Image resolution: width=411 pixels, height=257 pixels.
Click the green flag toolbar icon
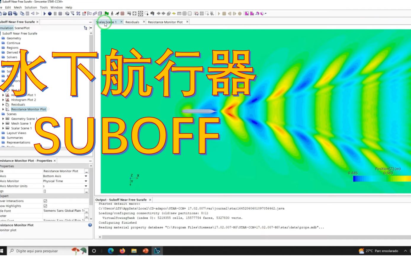(x=106, y=13)
